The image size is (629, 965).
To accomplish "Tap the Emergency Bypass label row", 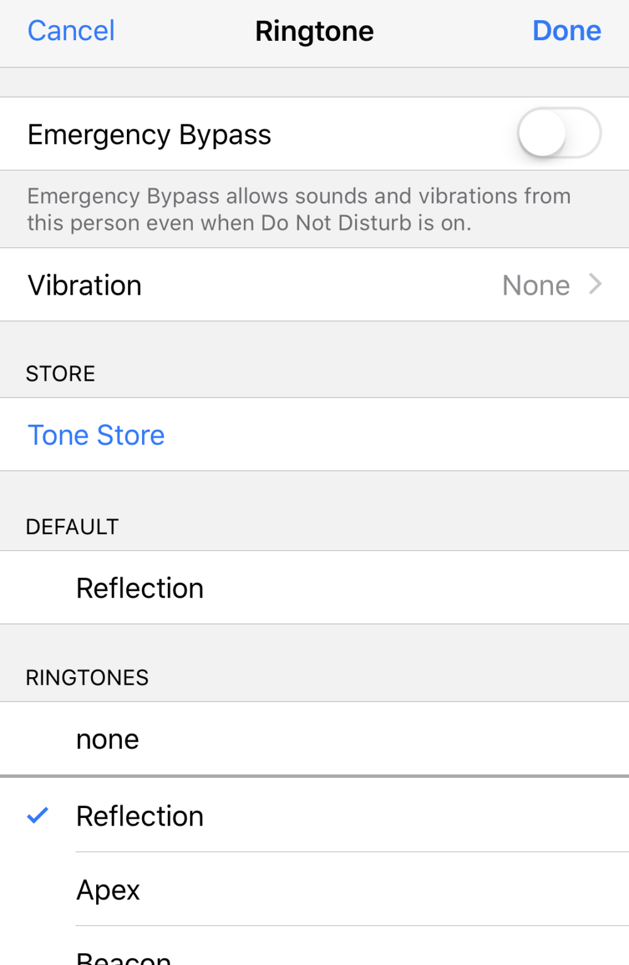I will point(149,134).
